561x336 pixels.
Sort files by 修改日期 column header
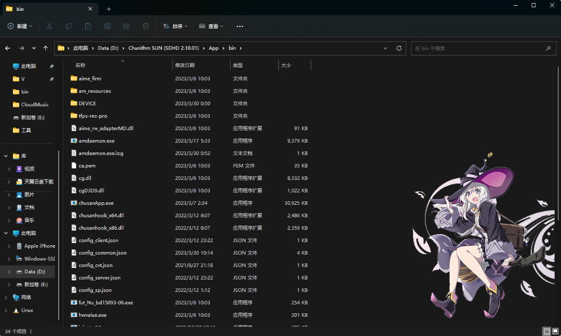[185, 65]
